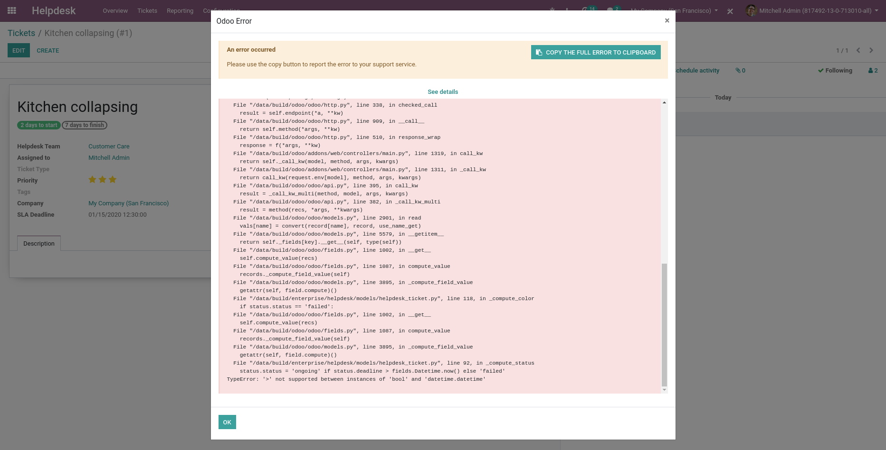886x450 pixels.
Task: Click the Tickets breadcrumb link
Action: click(21, 33)
